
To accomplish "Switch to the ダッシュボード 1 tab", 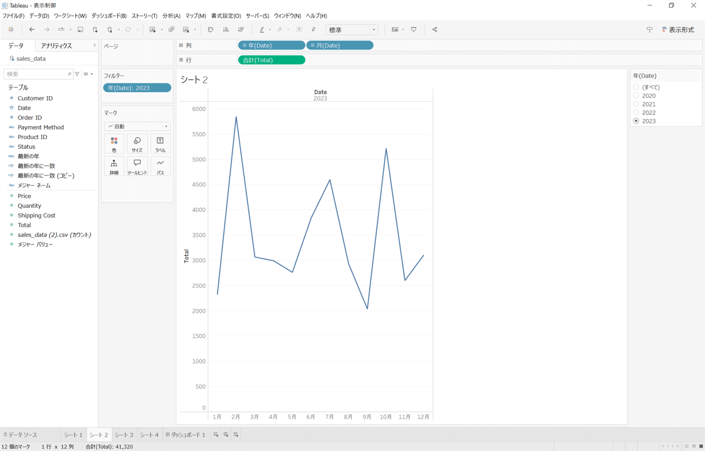I will pos(185,435).
